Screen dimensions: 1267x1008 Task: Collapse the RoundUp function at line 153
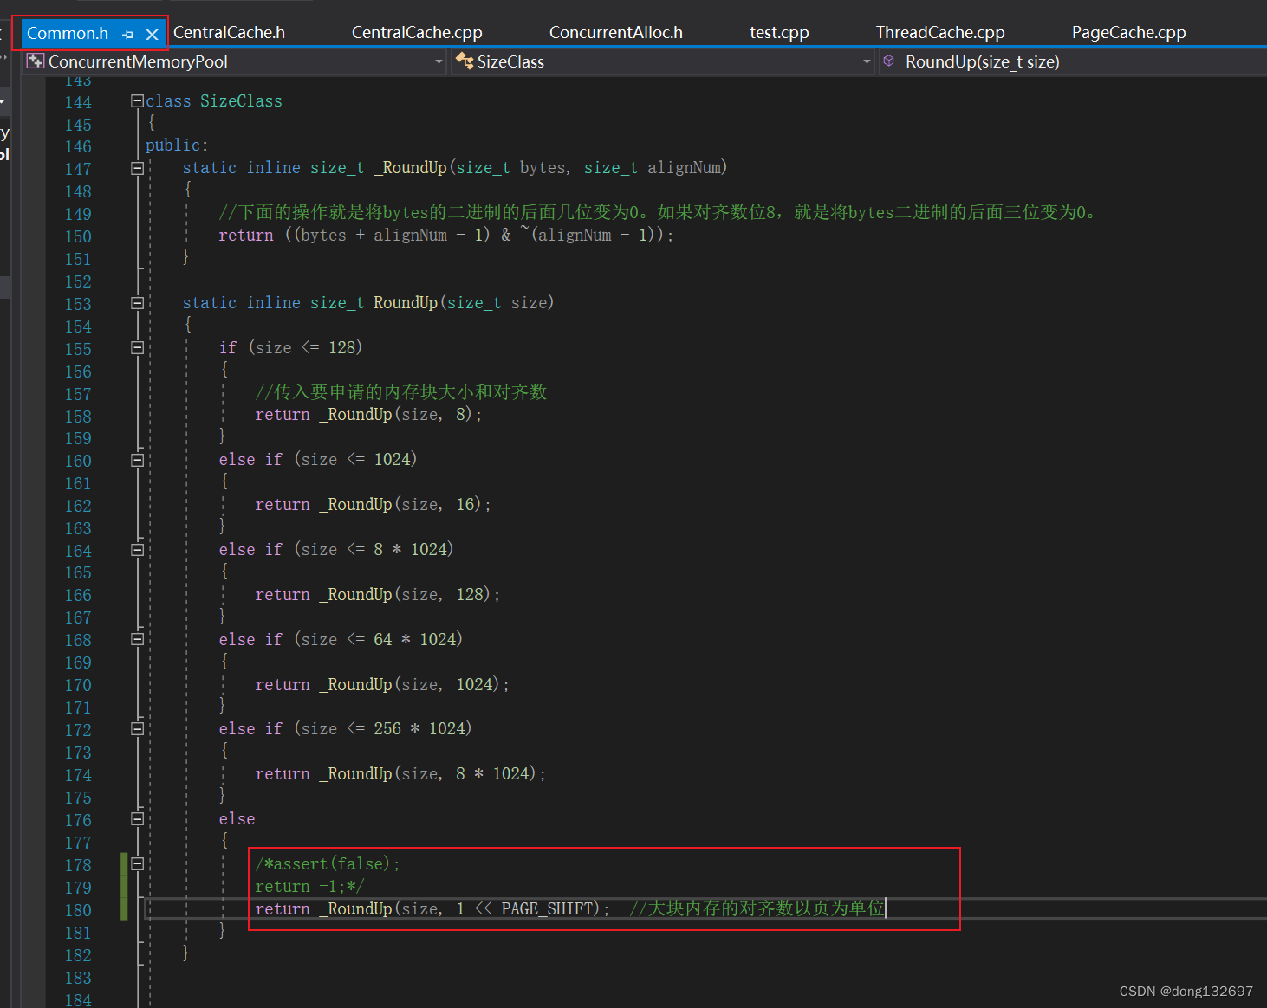tap(137, 303)
